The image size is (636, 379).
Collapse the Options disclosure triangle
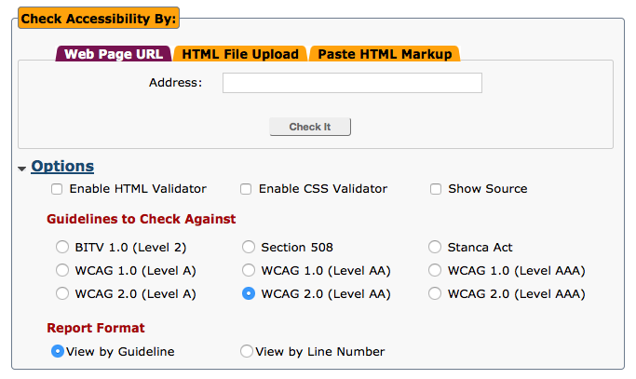pyautogui.click(x=21, y=169)
